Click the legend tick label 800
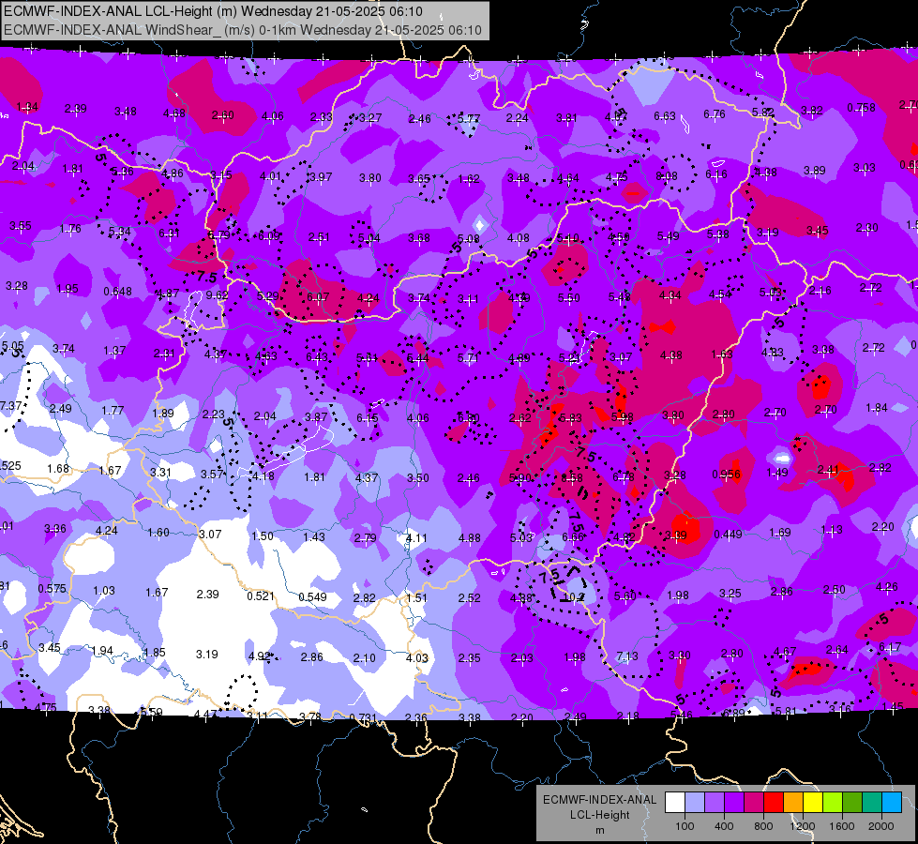The width and height of the screenshot is (918, 844). click(x=763, y=826)
